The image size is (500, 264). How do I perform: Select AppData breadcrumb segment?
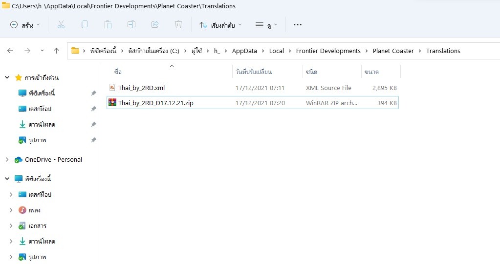tap(244, 51)
